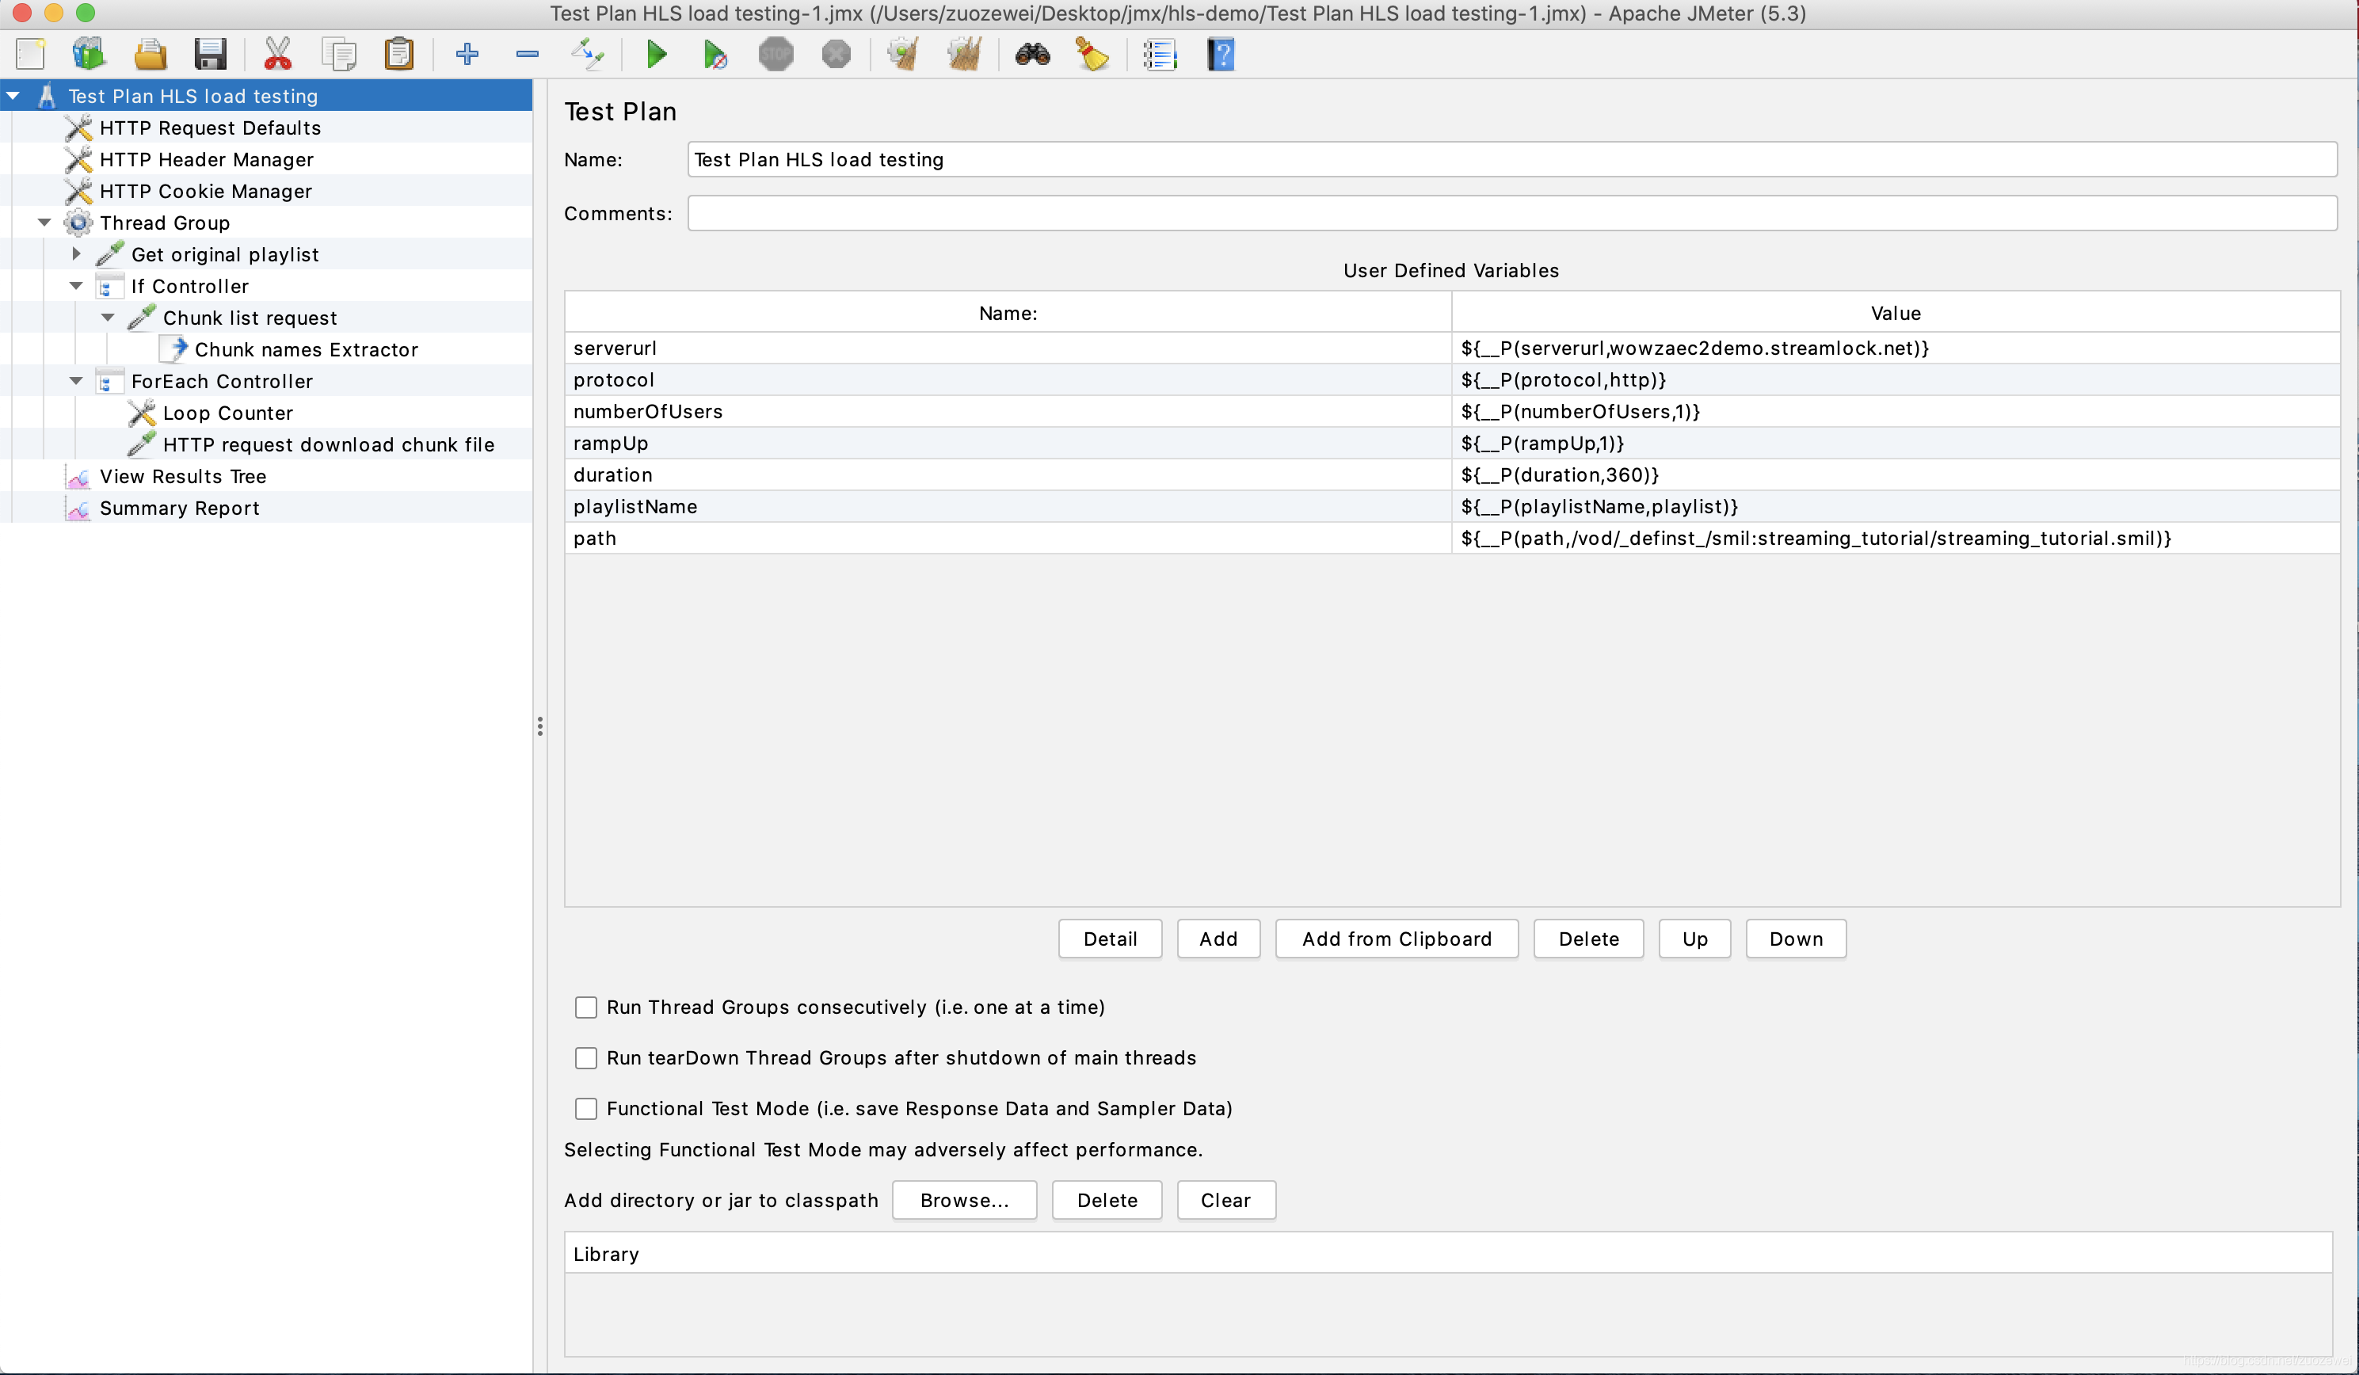Click the Browse... classpath button

click(963, 1200)
